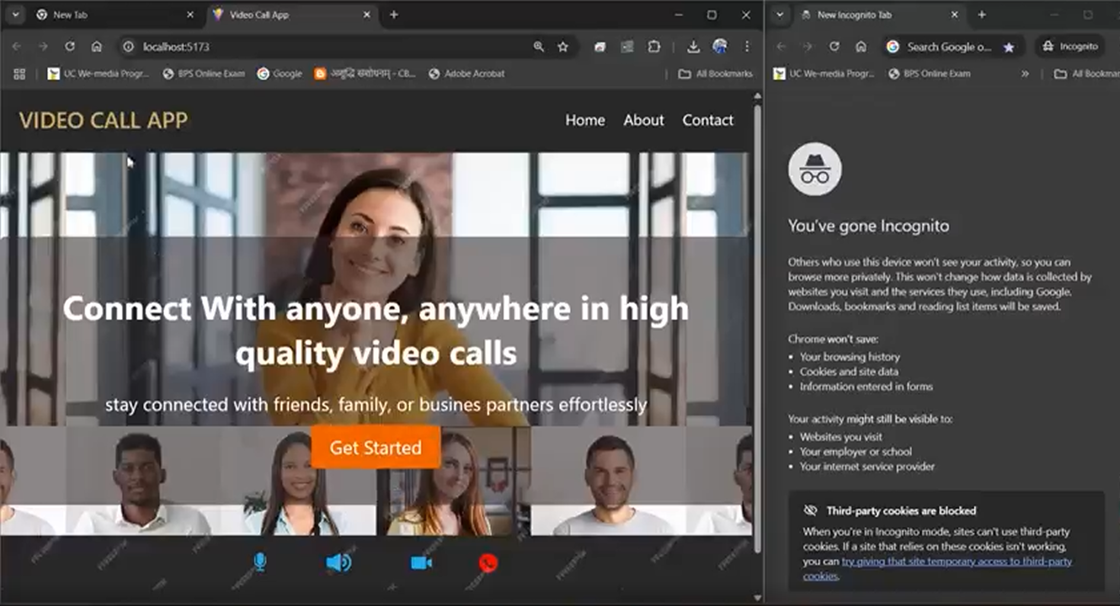Viewport: 1120px width, 606px height.
Task: Open the zoom icon in the address bar
Action: pos(537,46)
